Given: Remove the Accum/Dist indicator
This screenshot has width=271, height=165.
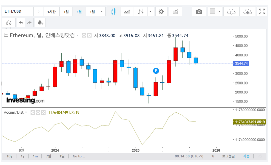Looking at the screenshot, I should pyautogui.click(x=43, y=113).
